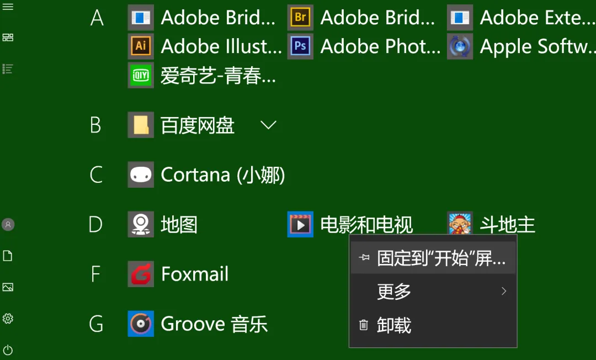Click the letter D section header

pos(96,224)
